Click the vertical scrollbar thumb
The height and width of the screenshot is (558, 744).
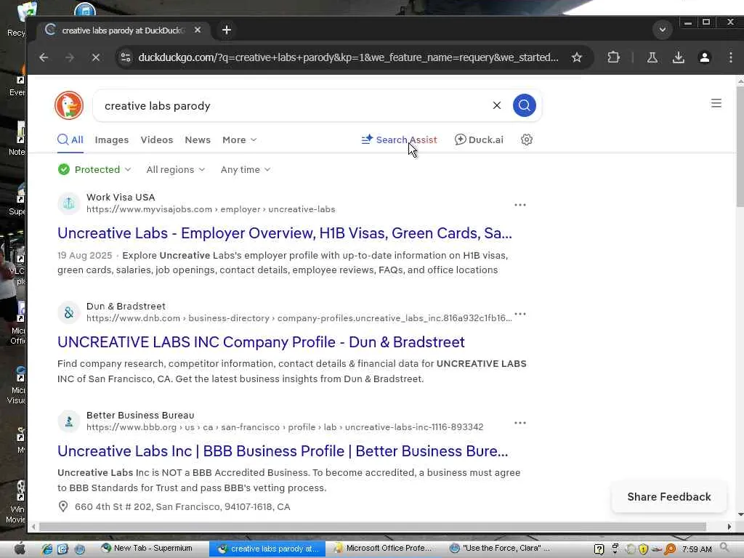[x=740, y=146]
